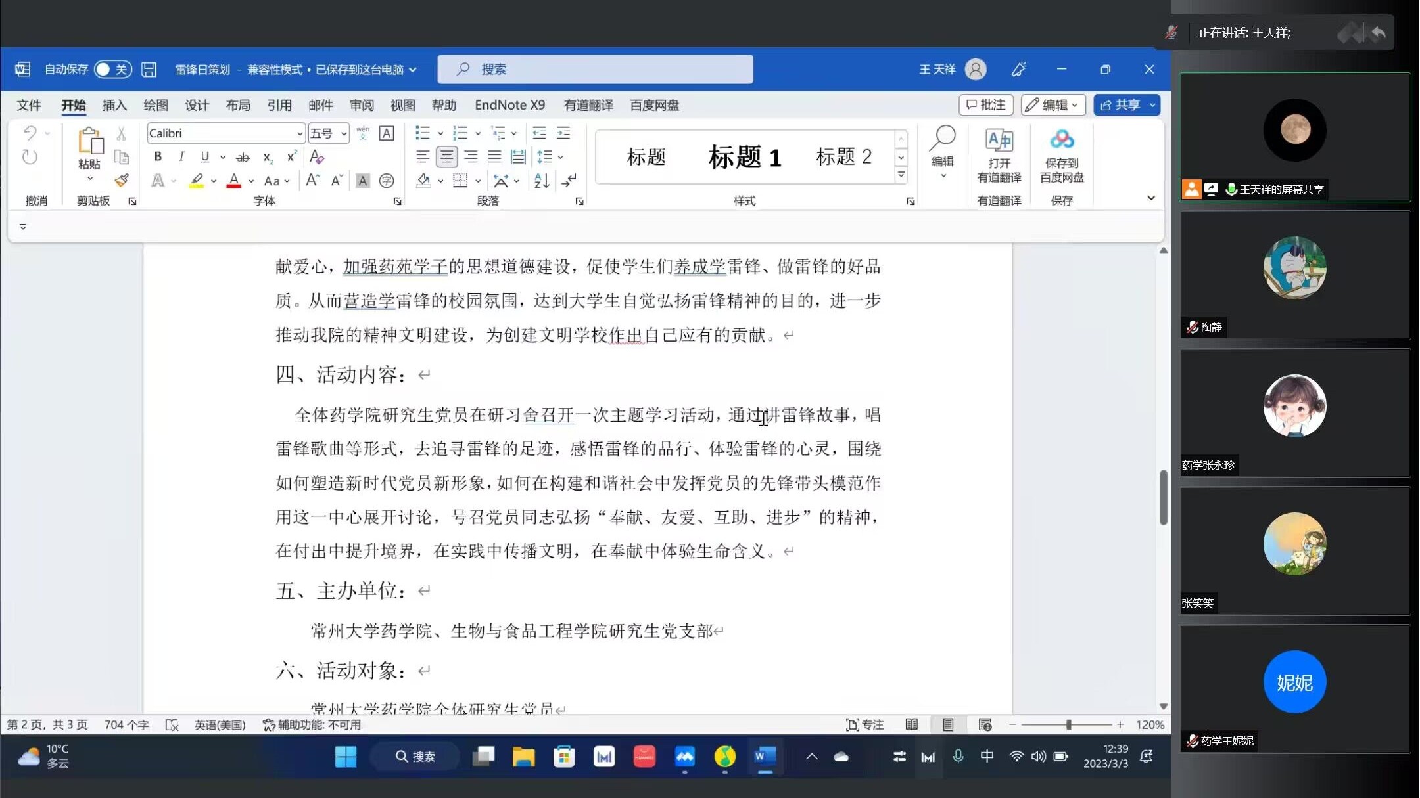Apply the 标题 2 heading style

(x=843, y=157)
